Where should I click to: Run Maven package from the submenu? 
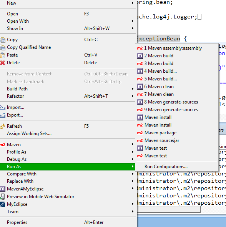click(177, 133)
